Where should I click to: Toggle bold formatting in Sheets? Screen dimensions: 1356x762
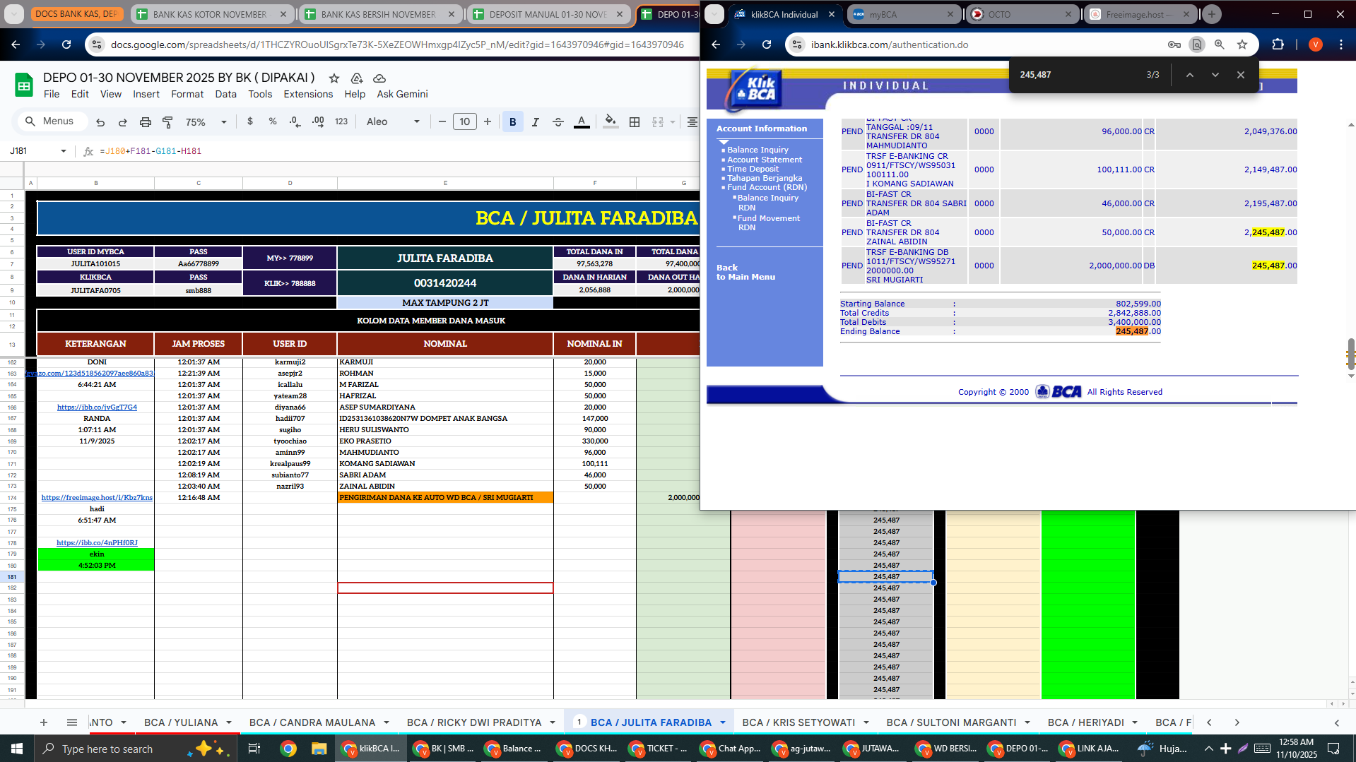point(513,122)
